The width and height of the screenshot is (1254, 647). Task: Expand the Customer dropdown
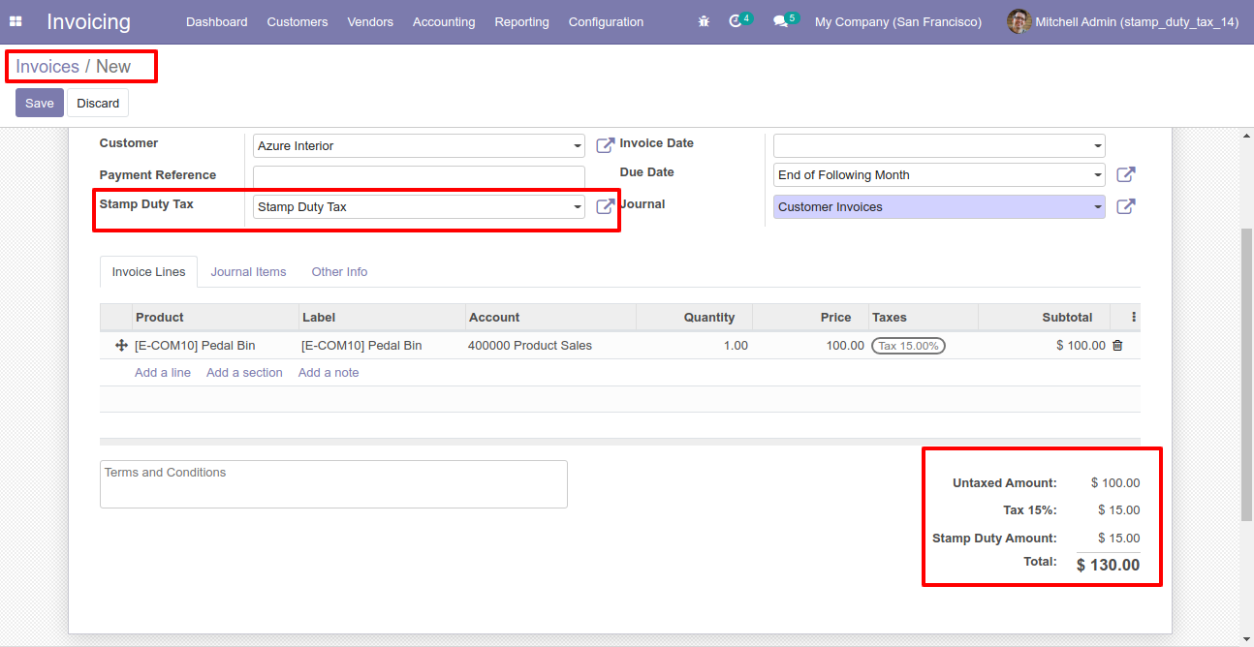point(578,146)
